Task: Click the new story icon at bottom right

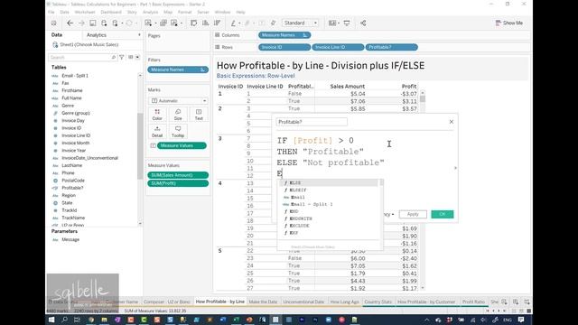Action: (527, 302)
